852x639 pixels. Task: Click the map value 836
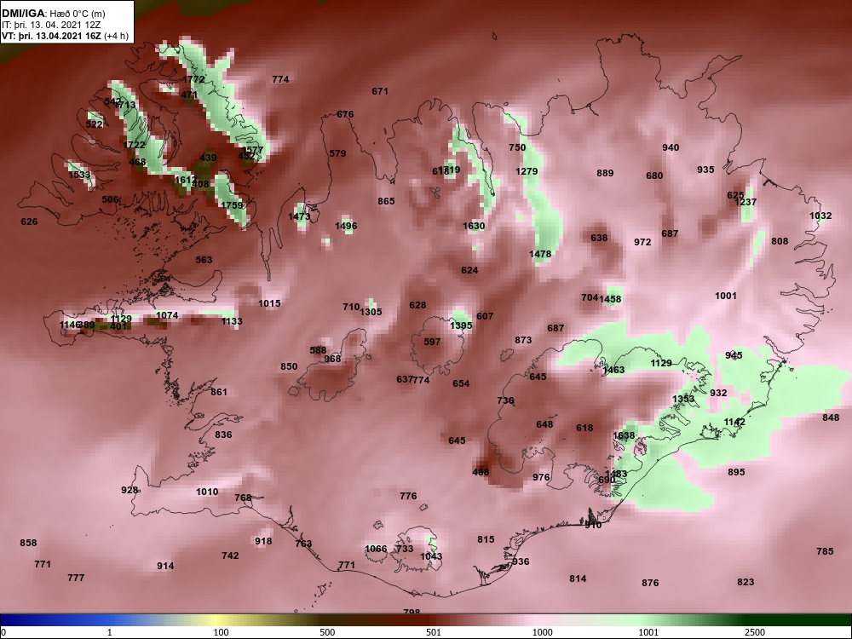click(223, 435)
